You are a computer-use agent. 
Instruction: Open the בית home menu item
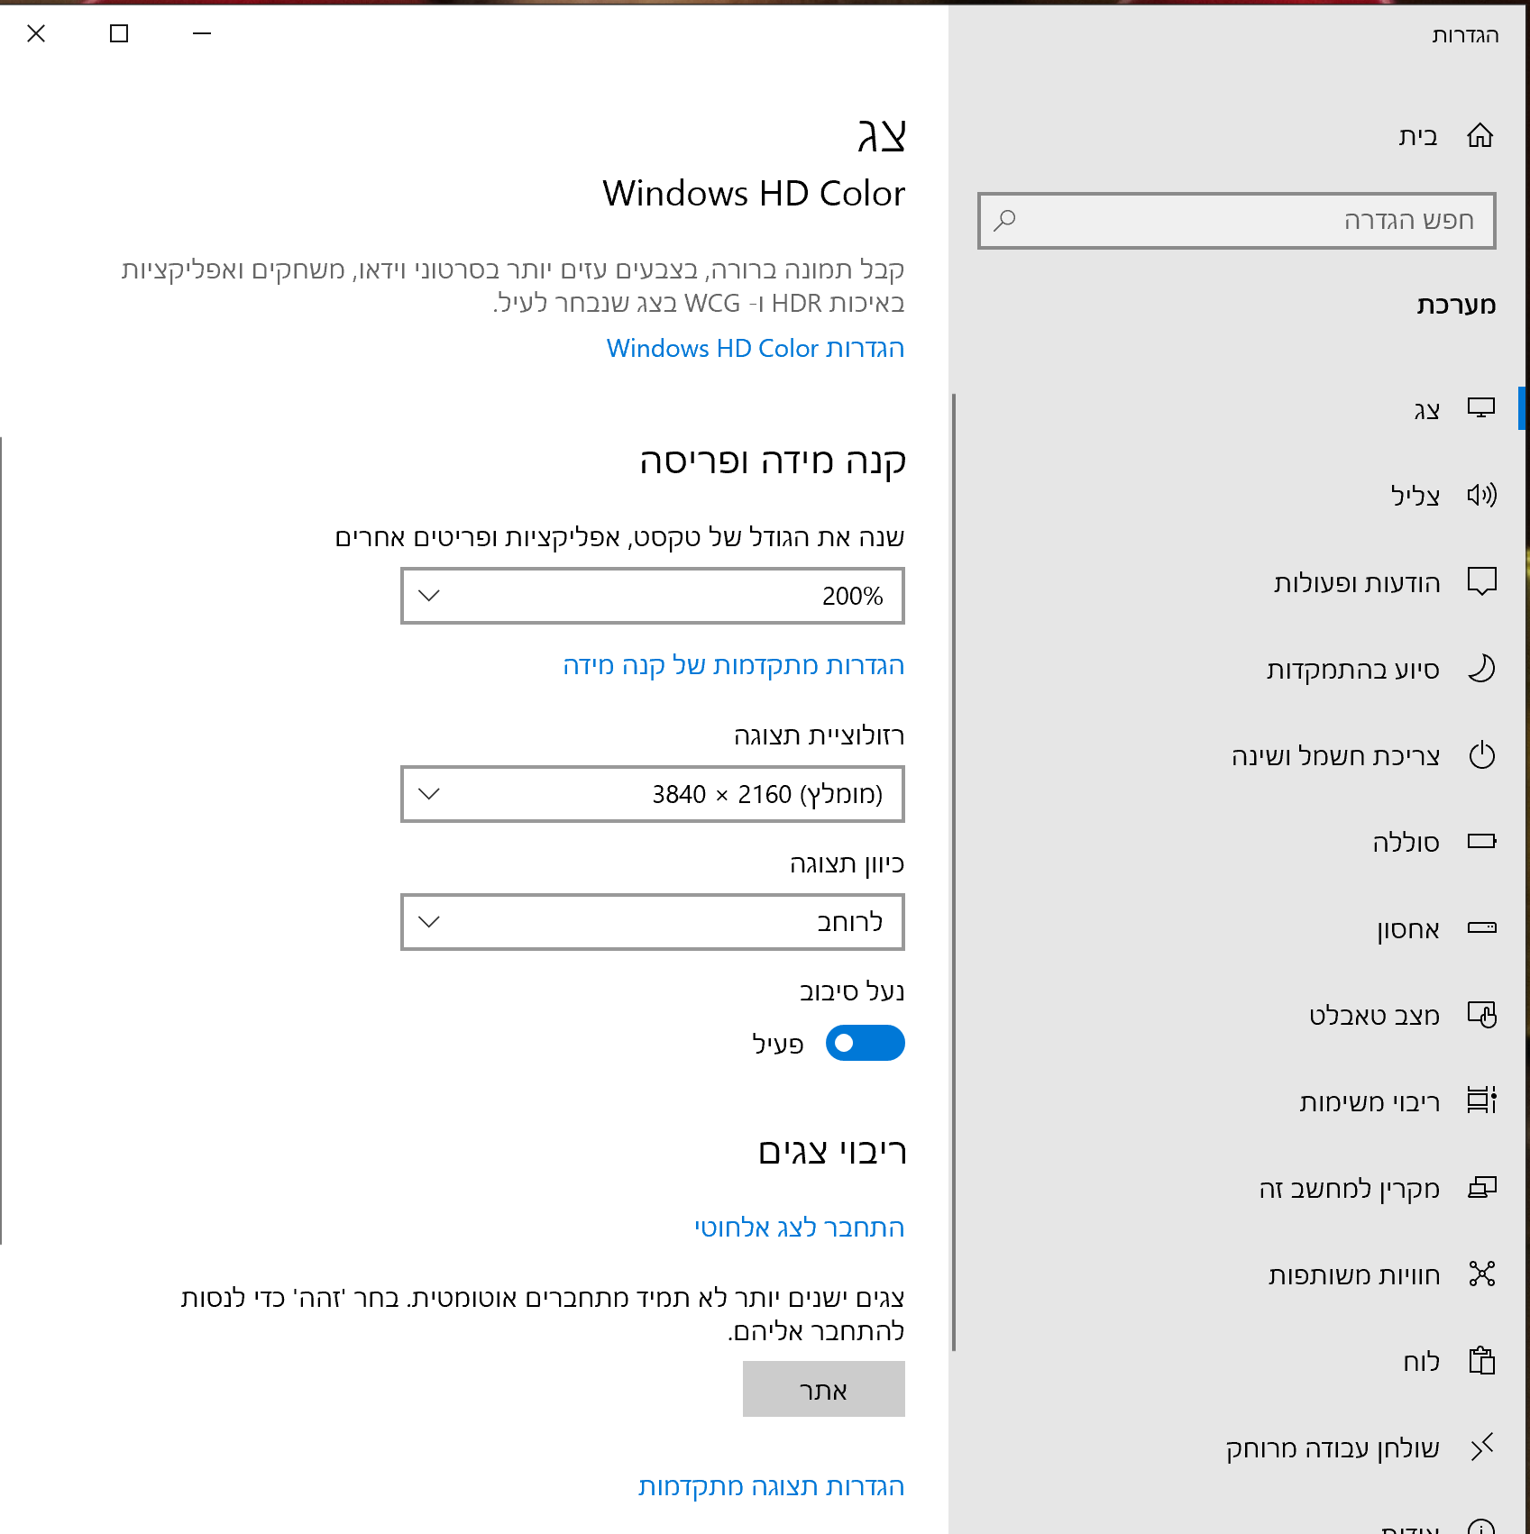pyautogui.click(x=1237, y=135)
